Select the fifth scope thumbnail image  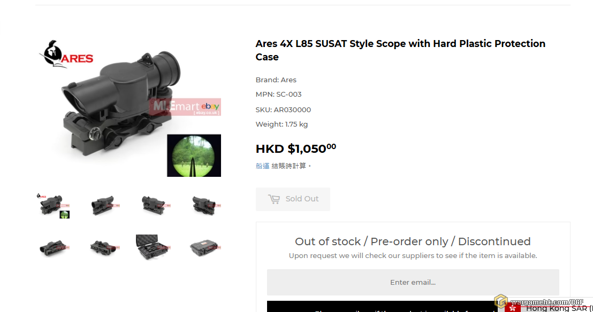click(x=53, y=247)
